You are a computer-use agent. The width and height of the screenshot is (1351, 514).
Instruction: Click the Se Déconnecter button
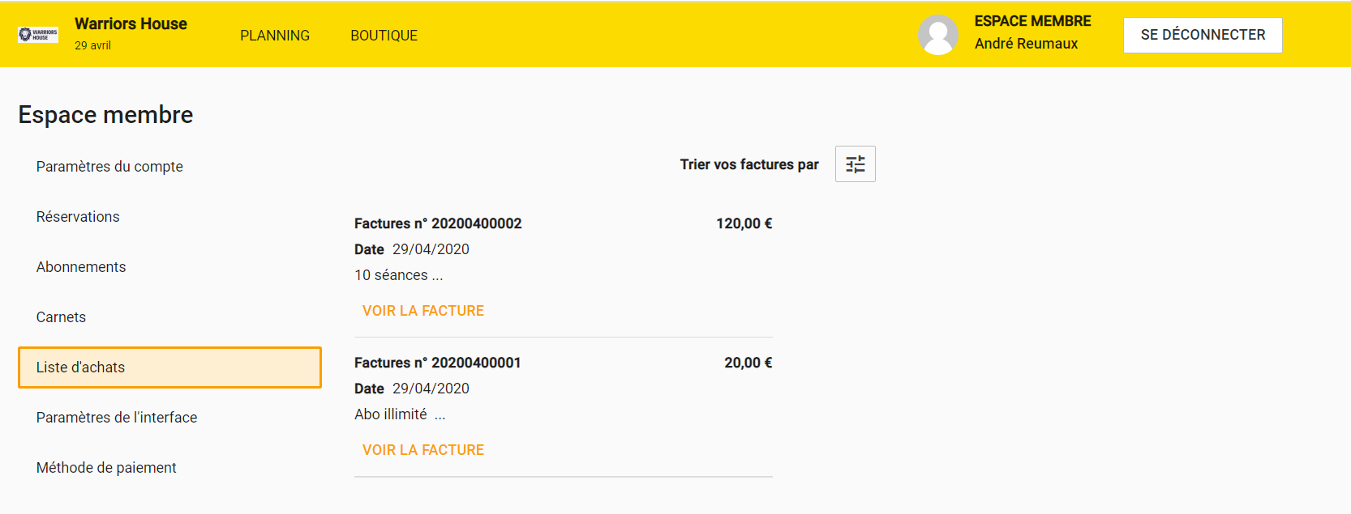pyautogui.click(x=1203, y=35)
